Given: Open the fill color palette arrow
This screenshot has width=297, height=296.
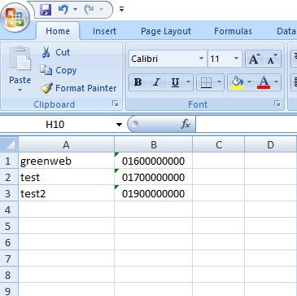Looking at the screenshot, I should click(250, 82).
